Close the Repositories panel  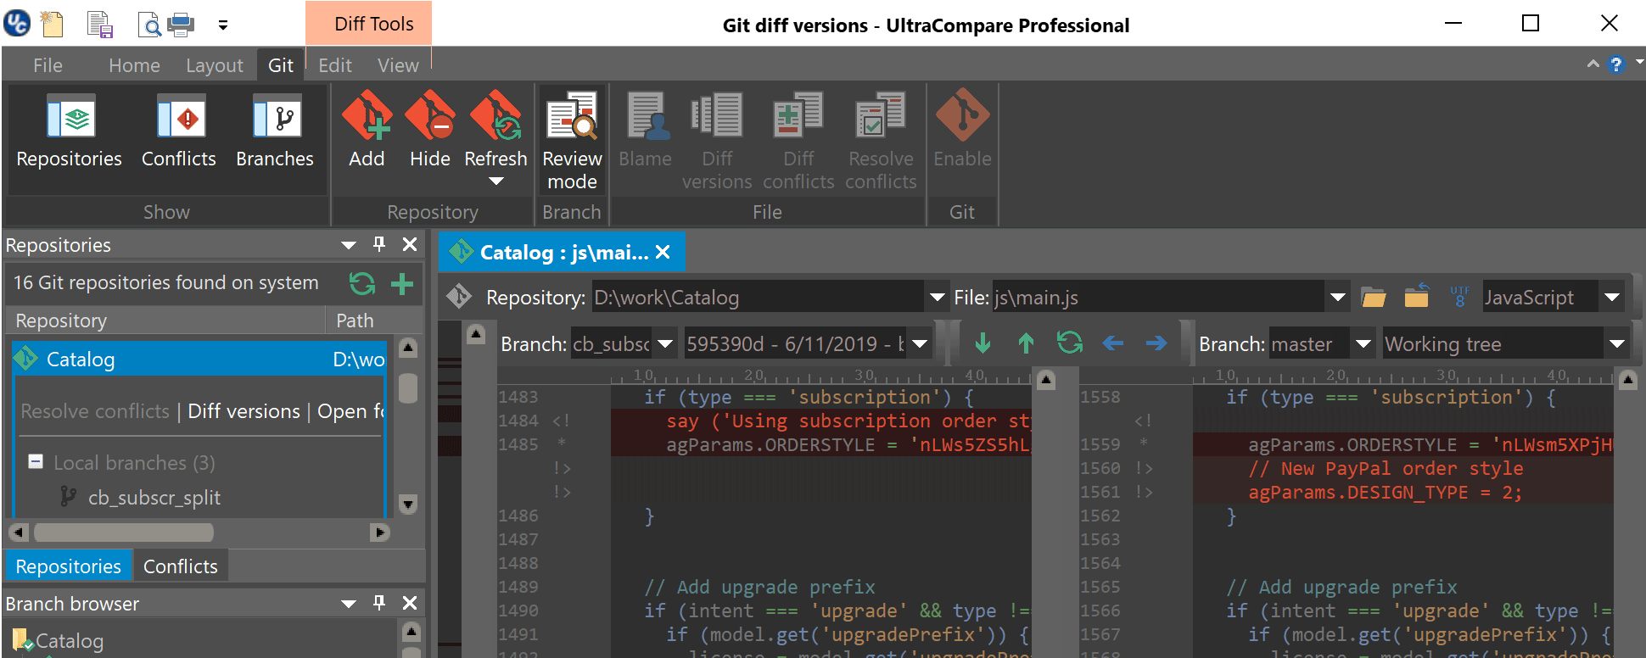coord(410,244)
